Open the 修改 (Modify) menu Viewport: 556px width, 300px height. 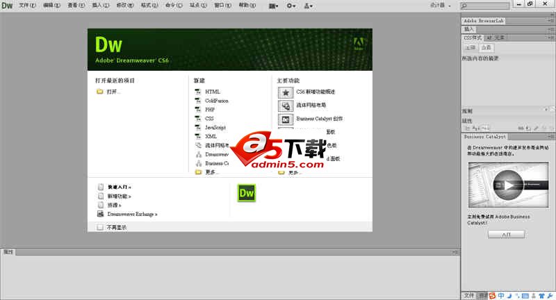[x=125, y=6]
